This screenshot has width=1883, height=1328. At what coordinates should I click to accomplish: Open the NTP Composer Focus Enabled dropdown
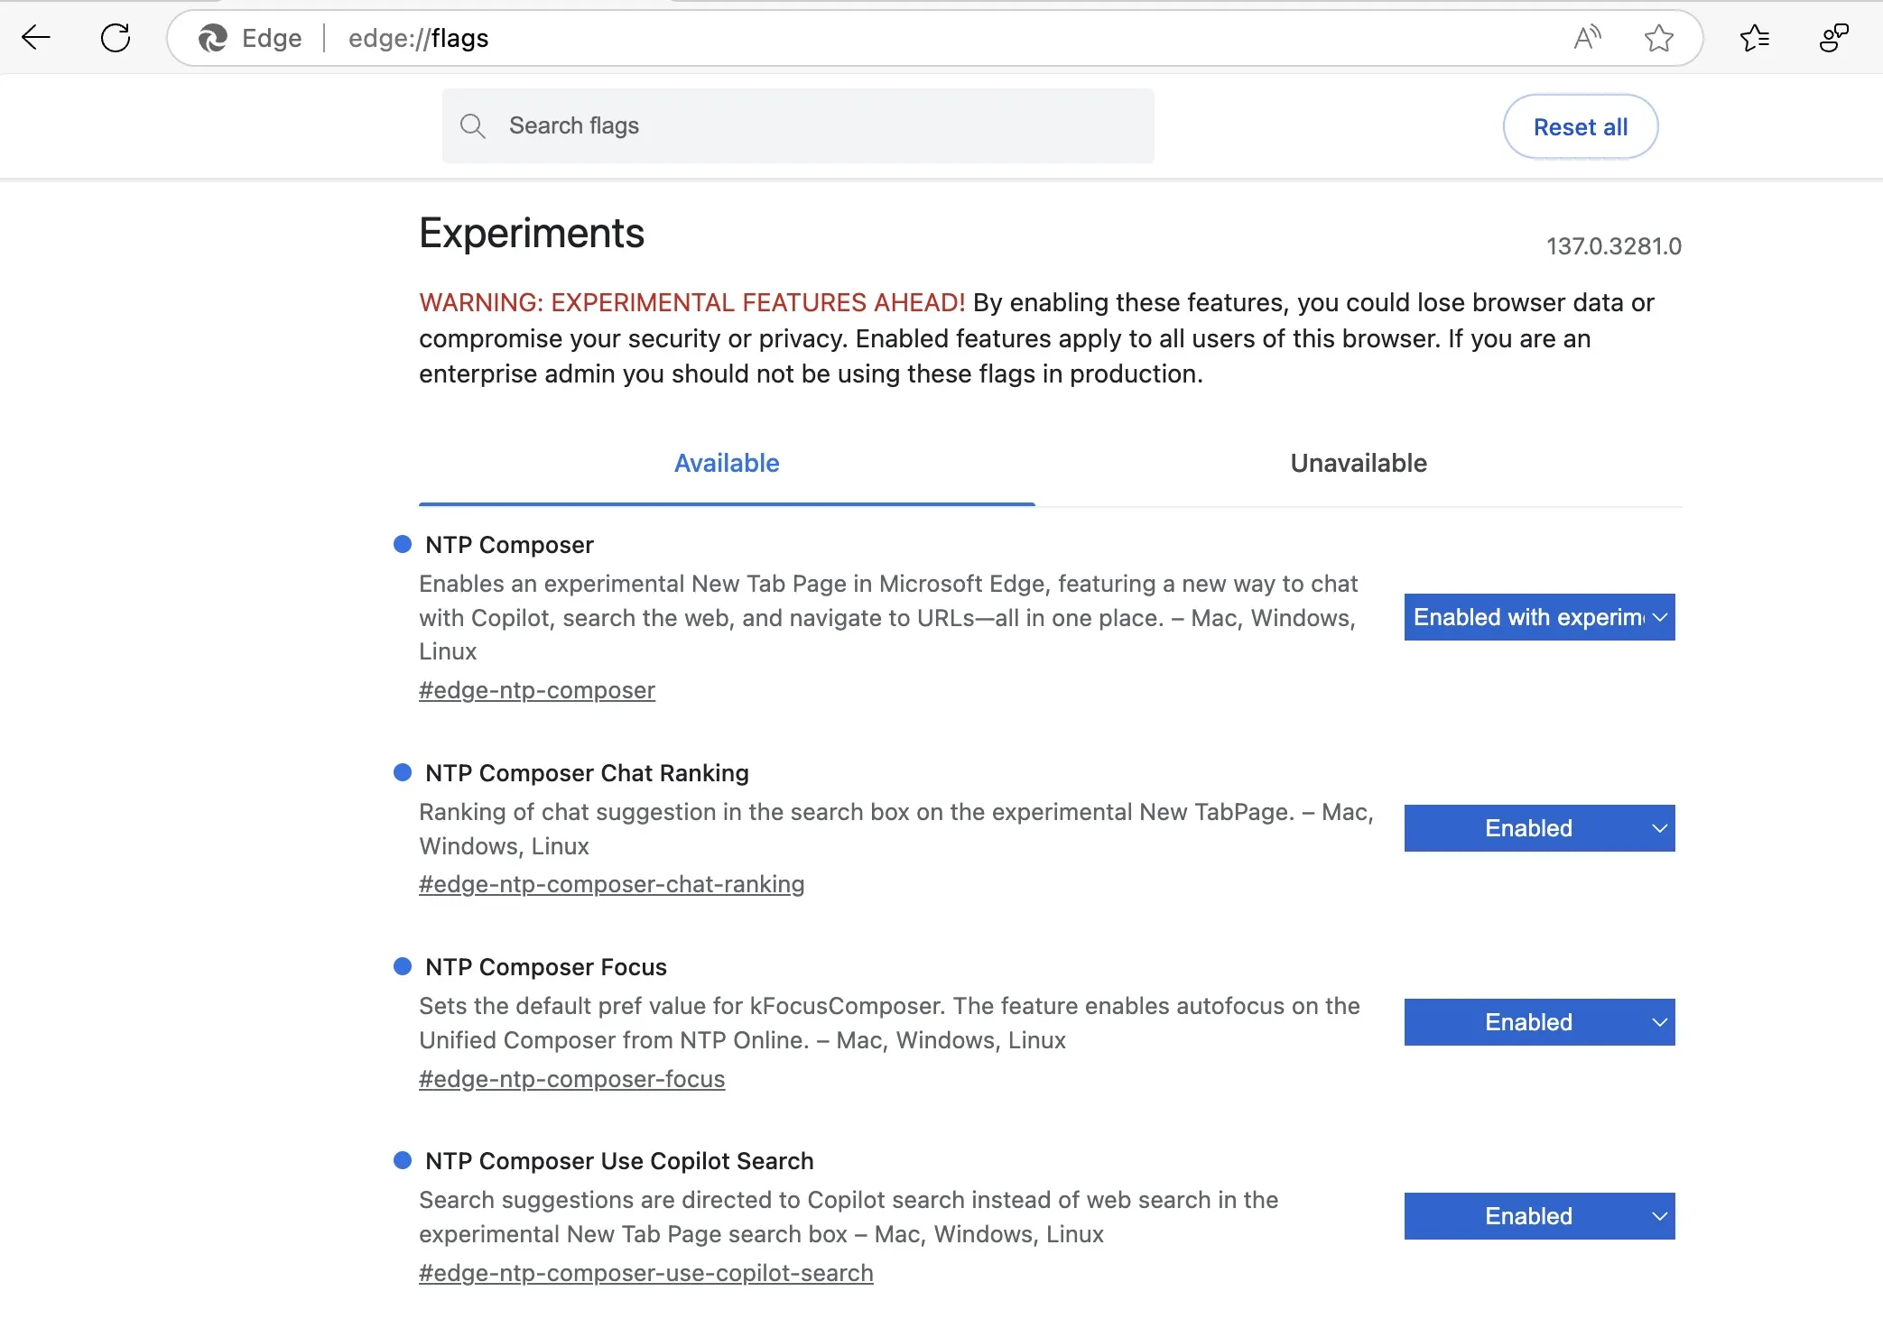pyautogui.click(x=1538, y=1022)
